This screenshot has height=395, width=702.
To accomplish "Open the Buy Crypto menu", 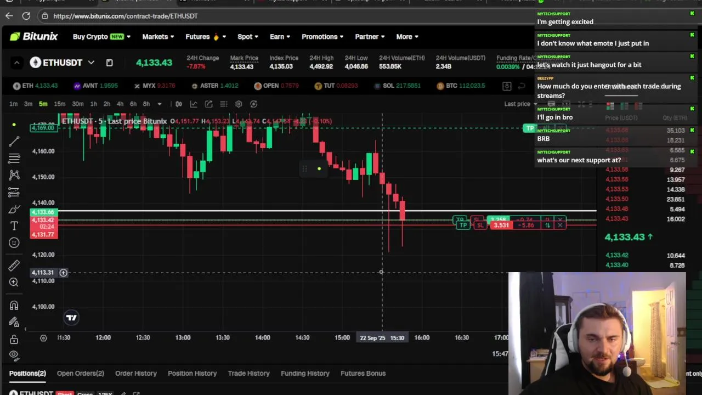I will [101, 37].
